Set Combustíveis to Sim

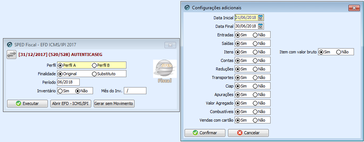[x=241, y=112]
